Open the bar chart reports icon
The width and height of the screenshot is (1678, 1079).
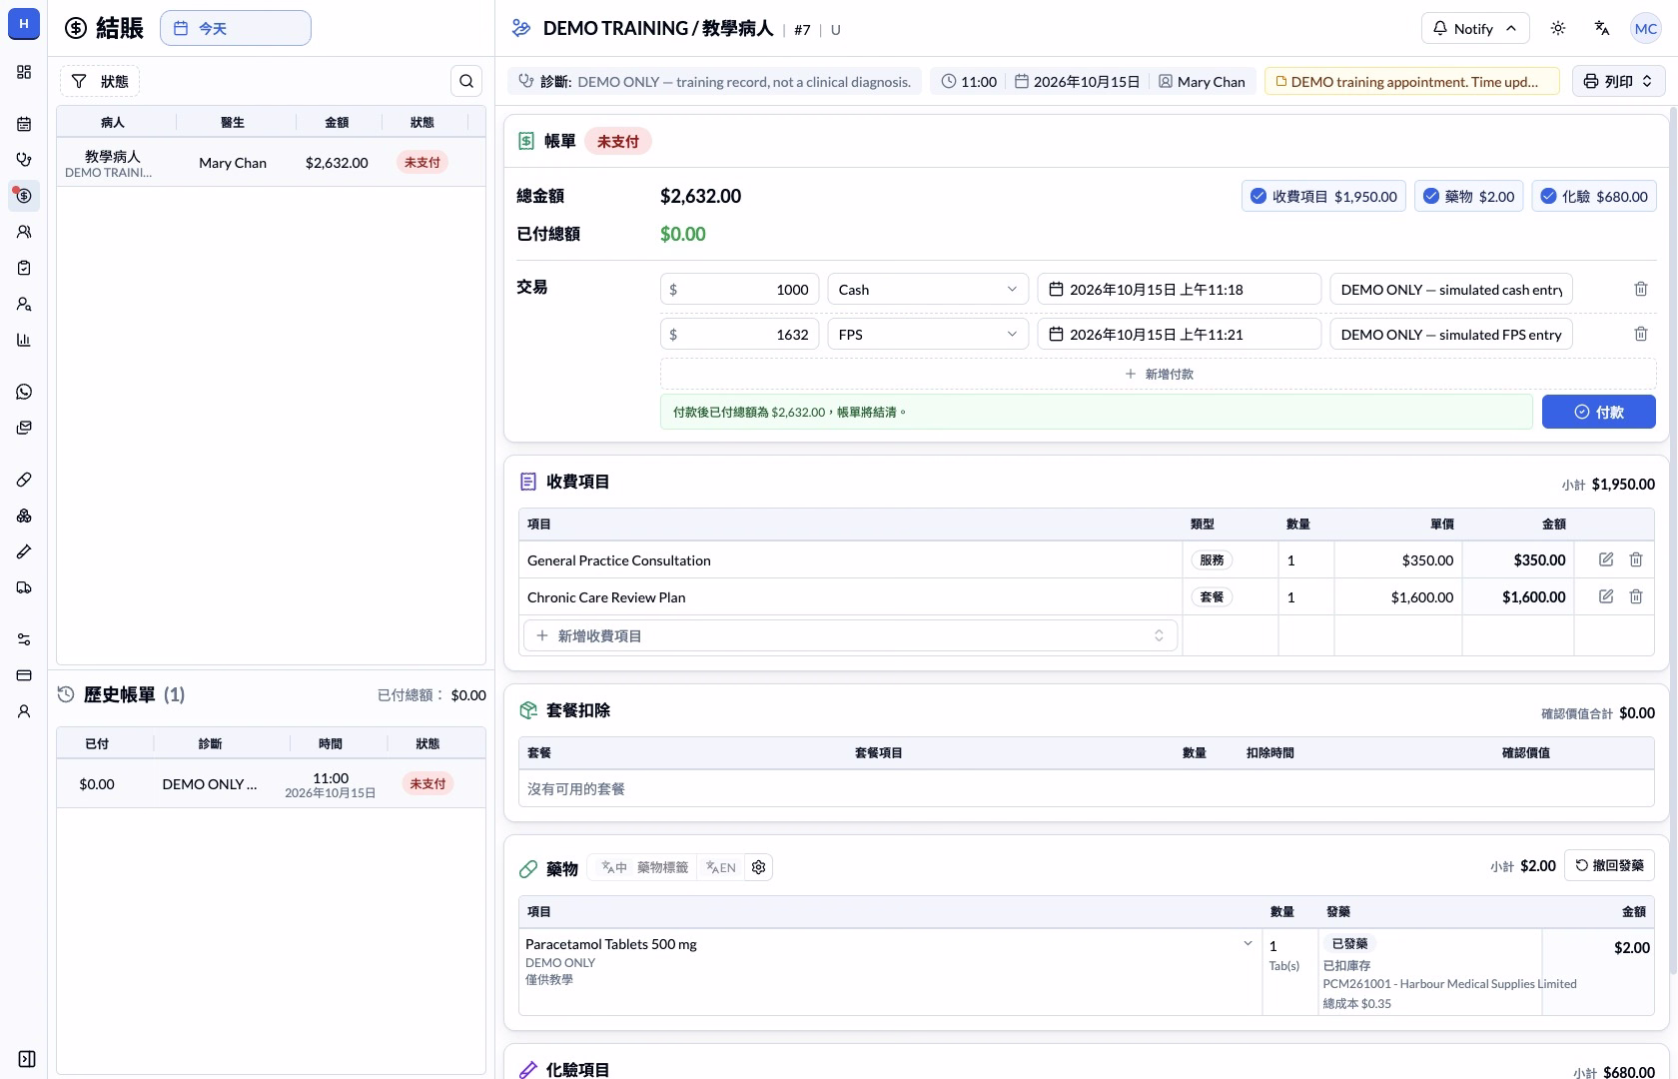click(24, 340)
